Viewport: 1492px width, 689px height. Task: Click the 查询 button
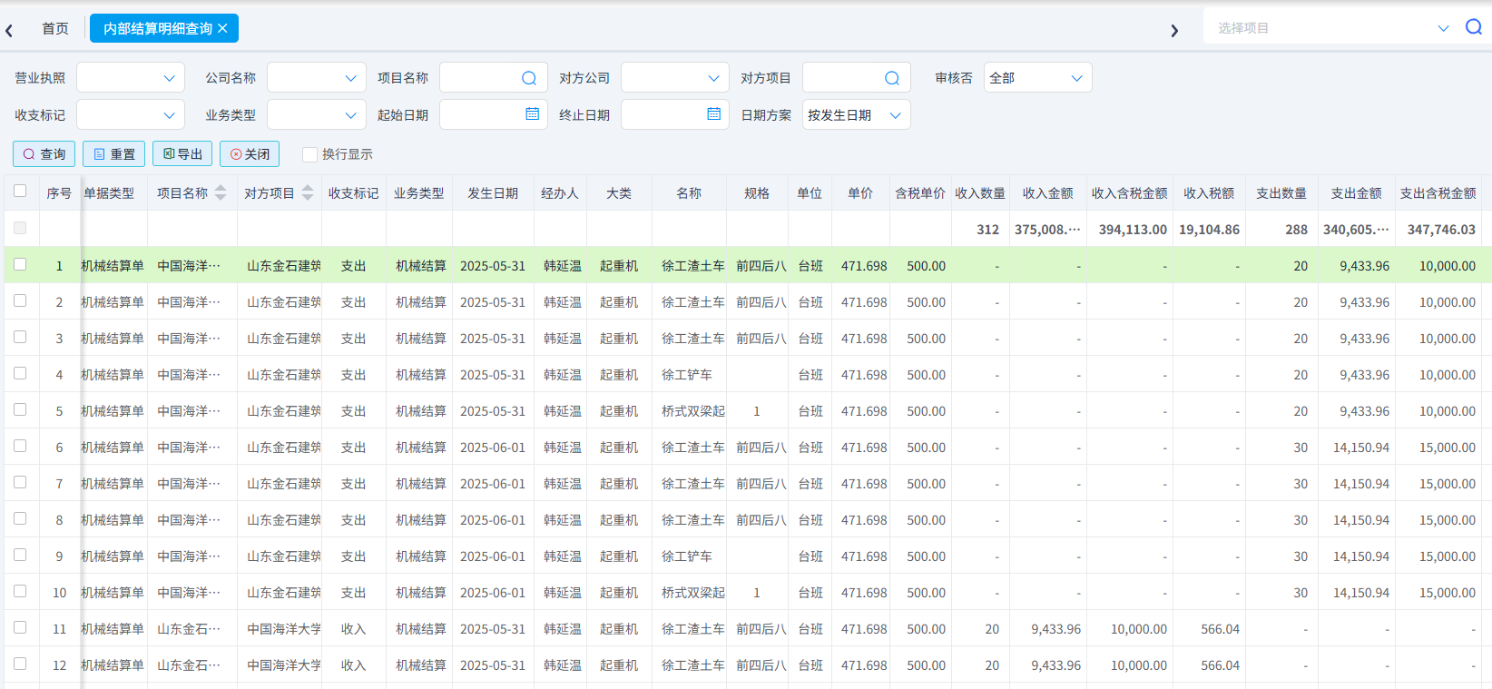pos(44,153)
